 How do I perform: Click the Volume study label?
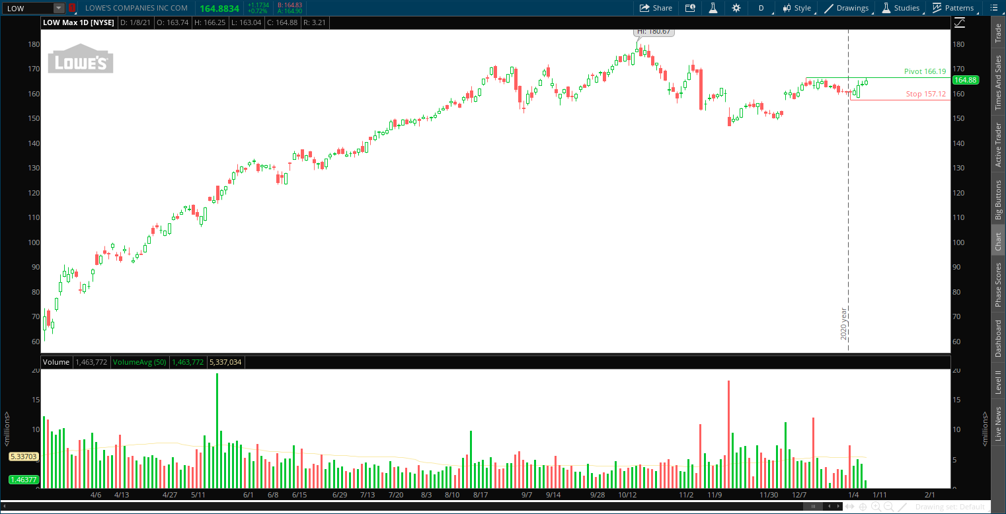click(56, 362)
